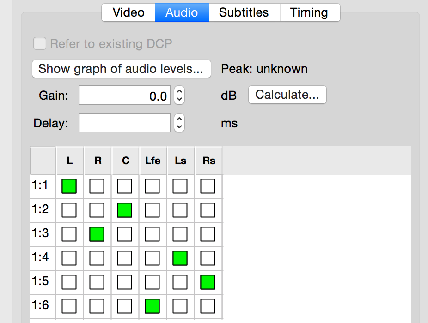
Task: Open the Subtitles tab
Action: pos(245,12)
